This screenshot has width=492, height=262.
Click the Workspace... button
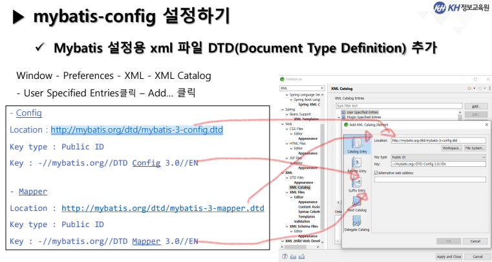click(452, 148)
